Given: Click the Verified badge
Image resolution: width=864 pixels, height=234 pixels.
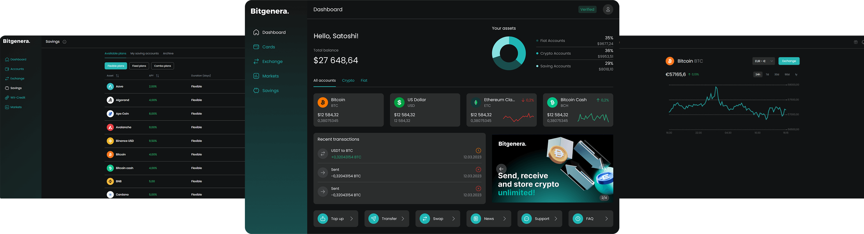Looking at the screenshot, I should click(x=587, y=9).
